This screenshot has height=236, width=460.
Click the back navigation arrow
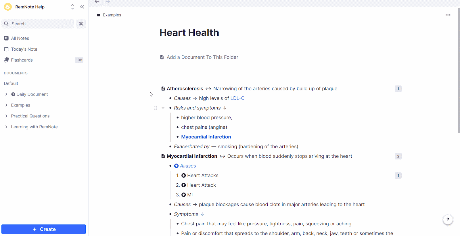(x=97, y=2)
